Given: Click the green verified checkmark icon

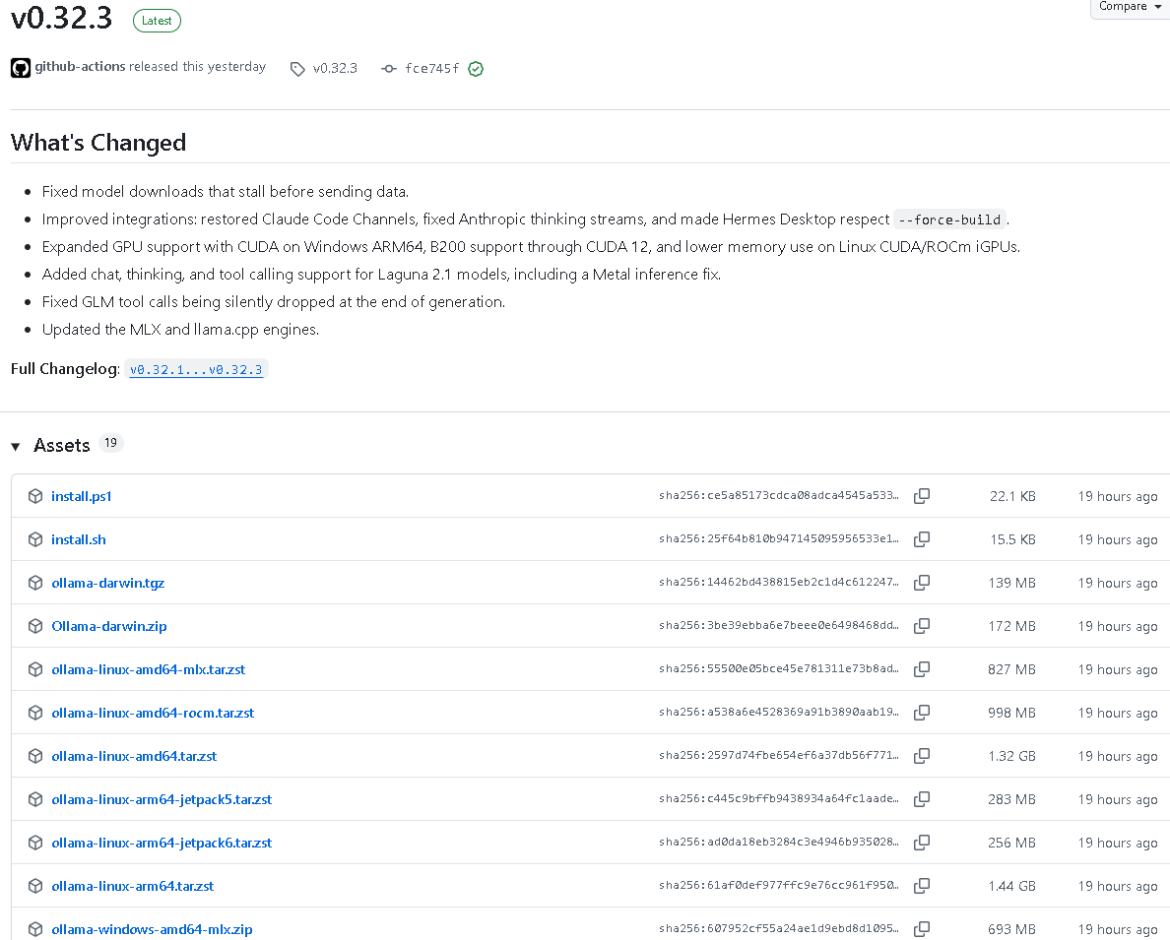Looking at the screenshot, I should [476, 69].
